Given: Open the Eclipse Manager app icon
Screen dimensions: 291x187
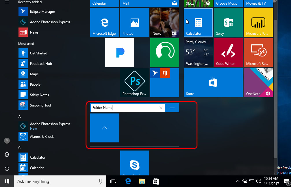Looking at the screenshot, I should (x=23, y=12).
